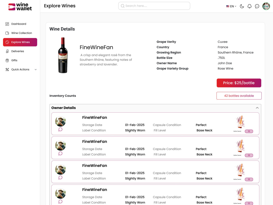Image resolution: width=273 pixels, height=205 pixels.
Task: Click the Deliveries hand icon
Action: click(x=7, y=51)
